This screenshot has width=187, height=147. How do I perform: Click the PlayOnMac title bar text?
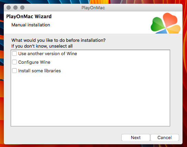93,8
